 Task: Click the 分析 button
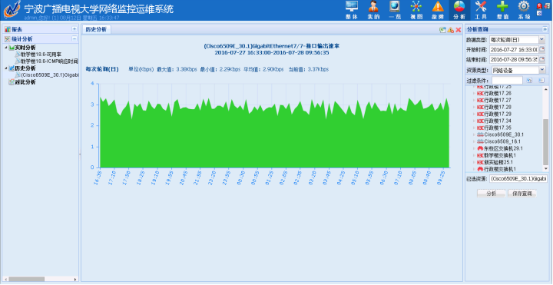click(492, 194)
